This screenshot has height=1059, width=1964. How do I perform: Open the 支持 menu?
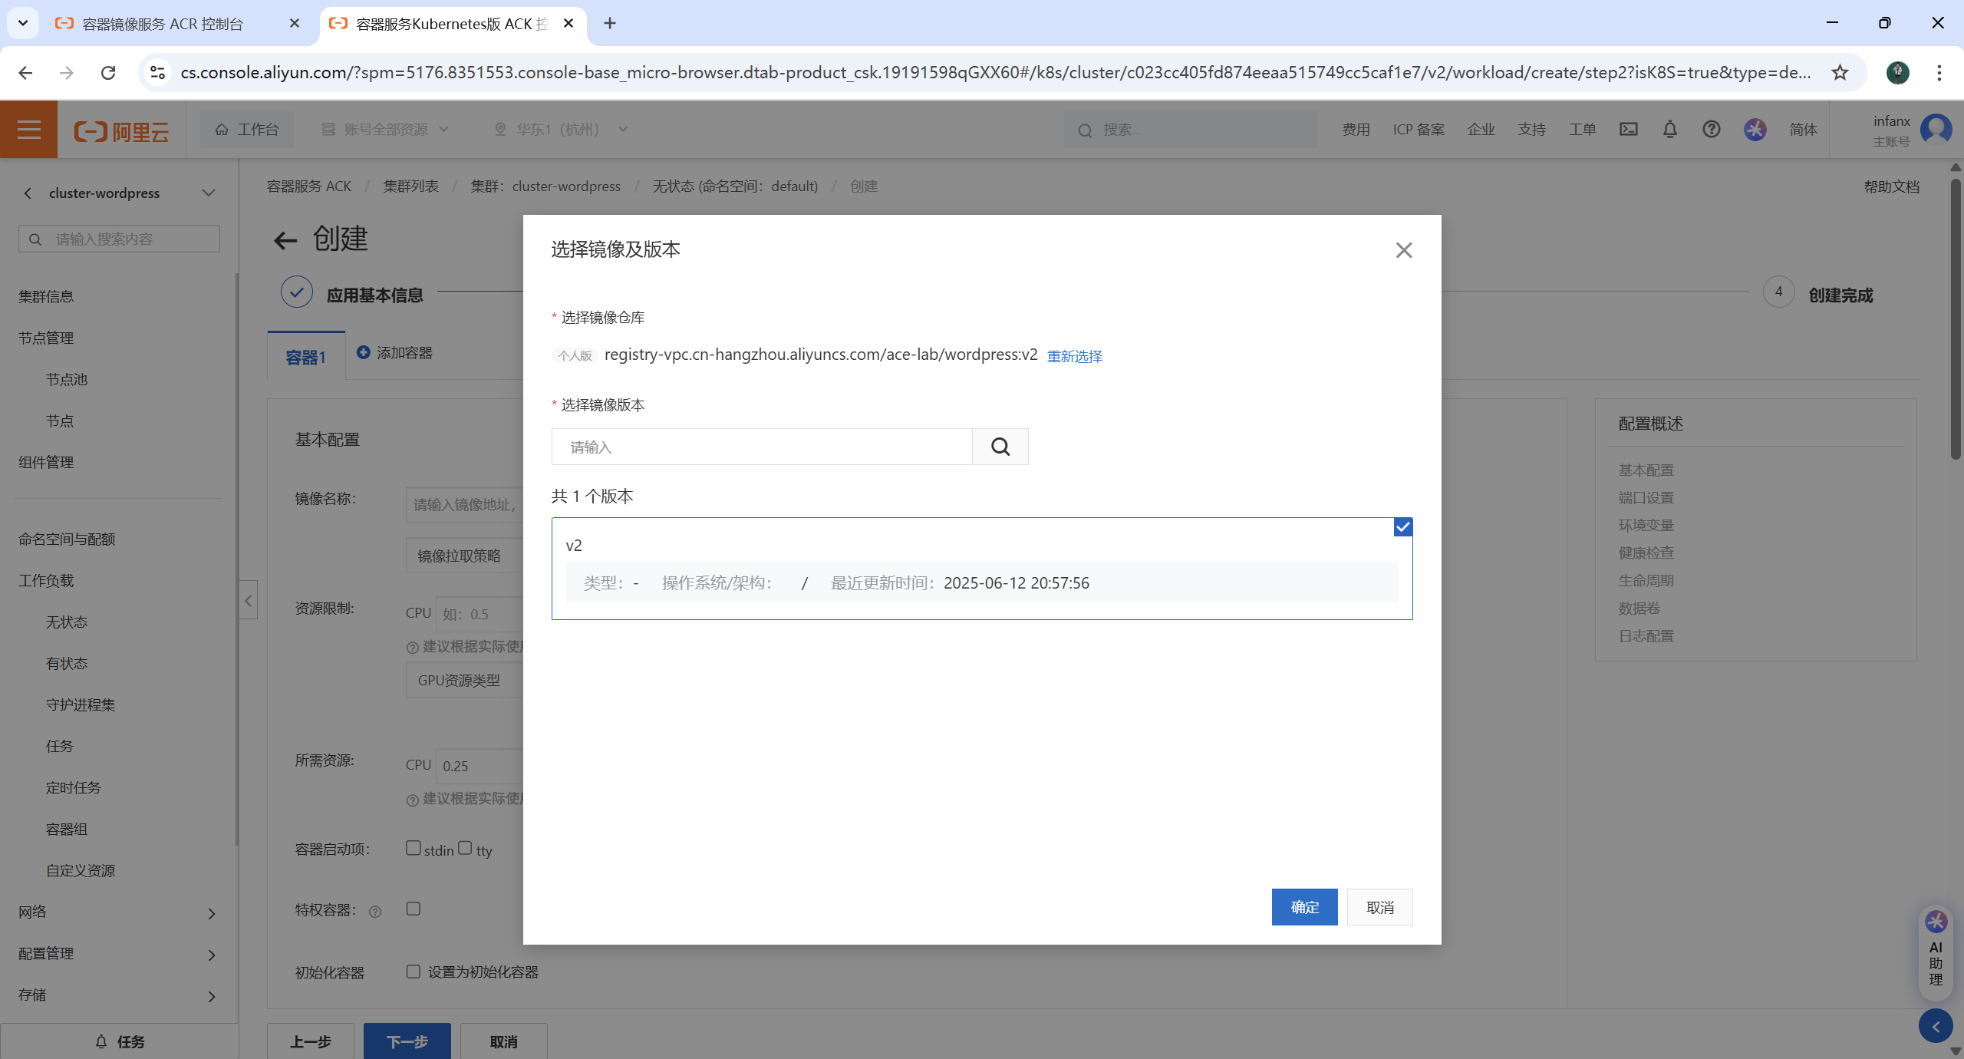[1531, 130]
